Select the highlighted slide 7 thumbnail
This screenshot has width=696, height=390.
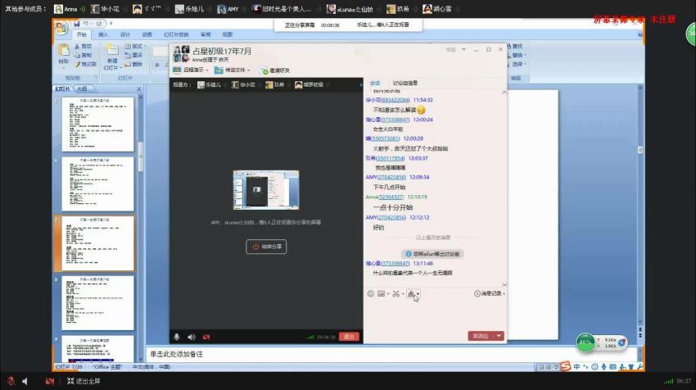point(97,243)
